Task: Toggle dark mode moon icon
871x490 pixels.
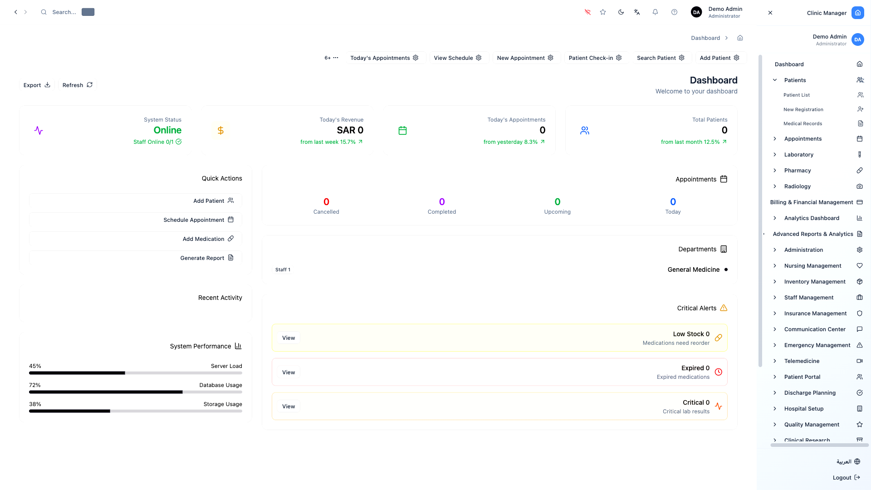Action: [621, 12]
